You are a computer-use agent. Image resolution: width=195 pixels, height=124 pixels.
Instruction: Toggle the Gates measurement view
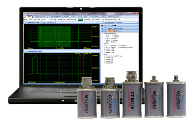pyautogui.click(x=118, y=31)
